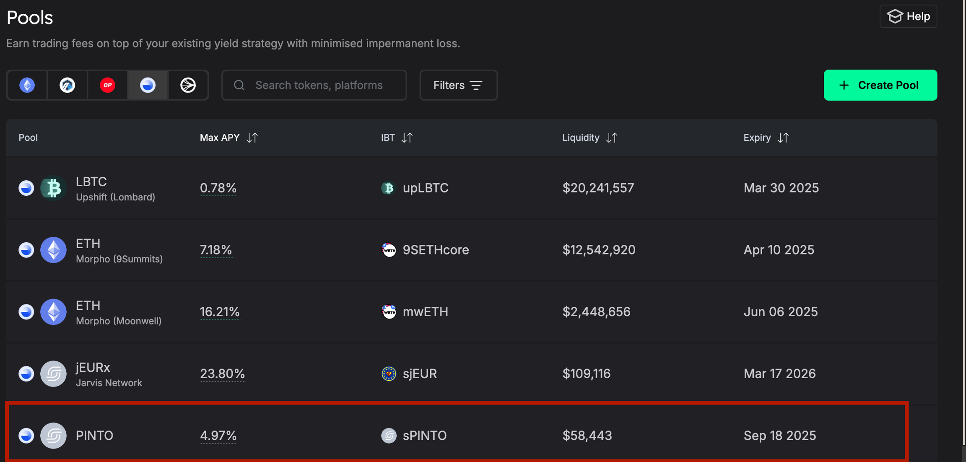Image resolution: width=966 pixels, height=462 pixels.
Task: Open the Filters dropdown
Action: [458, 85]
